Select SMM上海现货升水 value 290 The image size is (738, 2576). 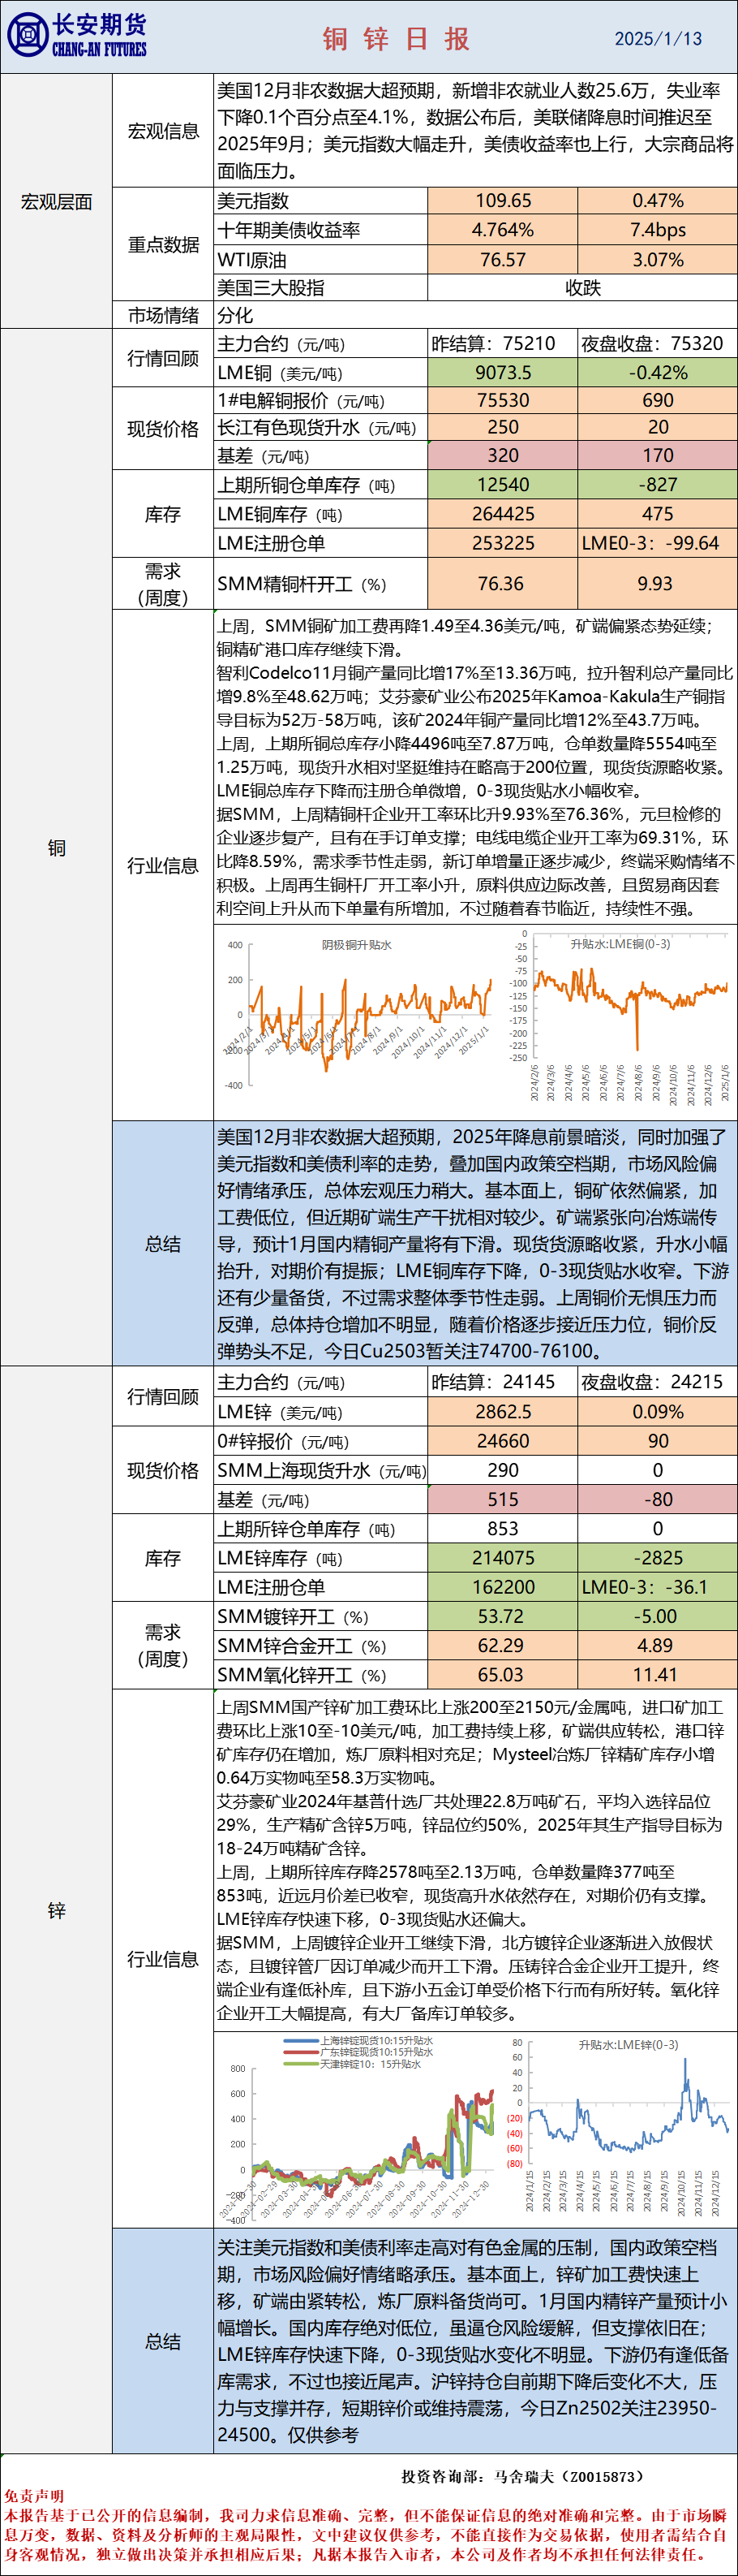[x=502, y=1470]
